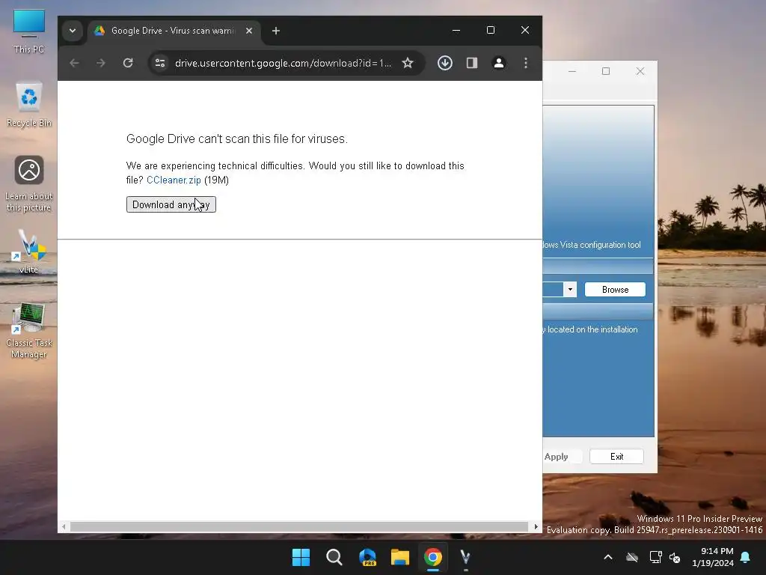Show hidden system tray icons
Screen dimensions: 766x575
608,557
